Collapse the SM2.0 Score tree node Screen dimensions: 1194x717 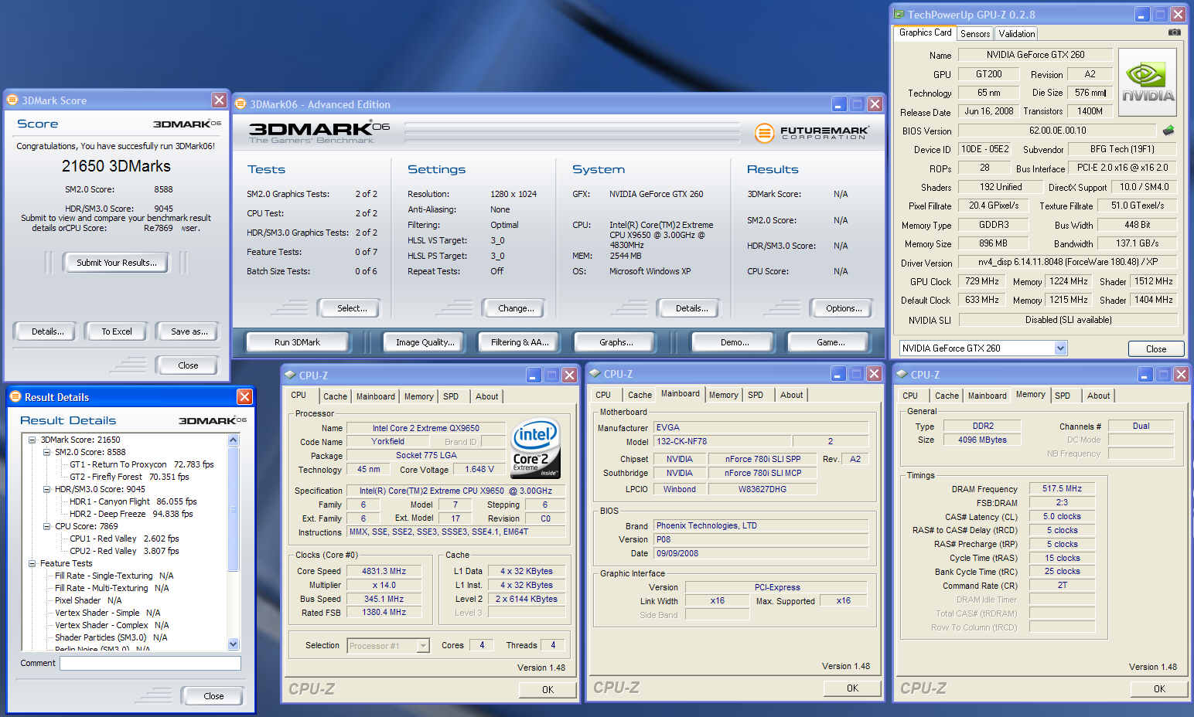47,452
